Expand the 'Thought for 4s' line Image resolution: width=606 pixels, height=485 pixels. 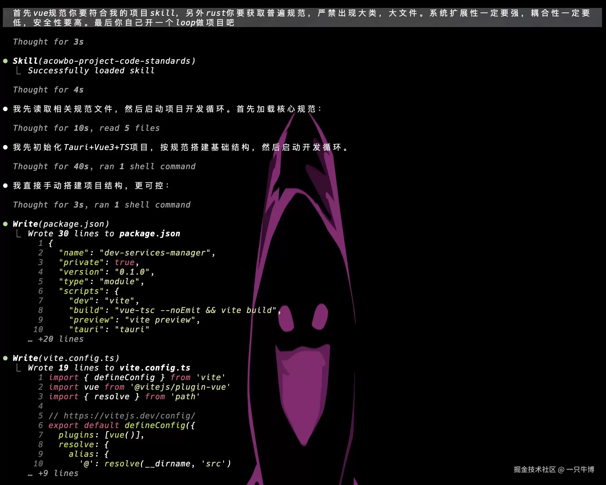click(48, 90)
